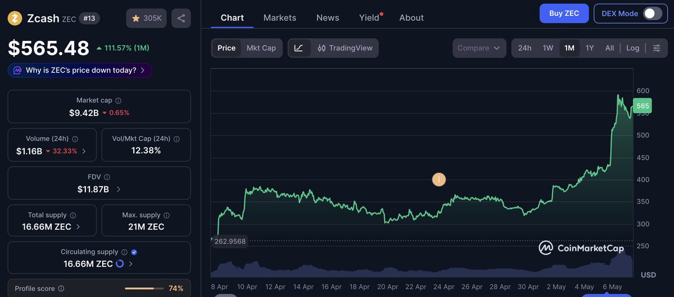Screen dimensions: 674x297
Task: Open Total supply info icon
Action: 73,215
